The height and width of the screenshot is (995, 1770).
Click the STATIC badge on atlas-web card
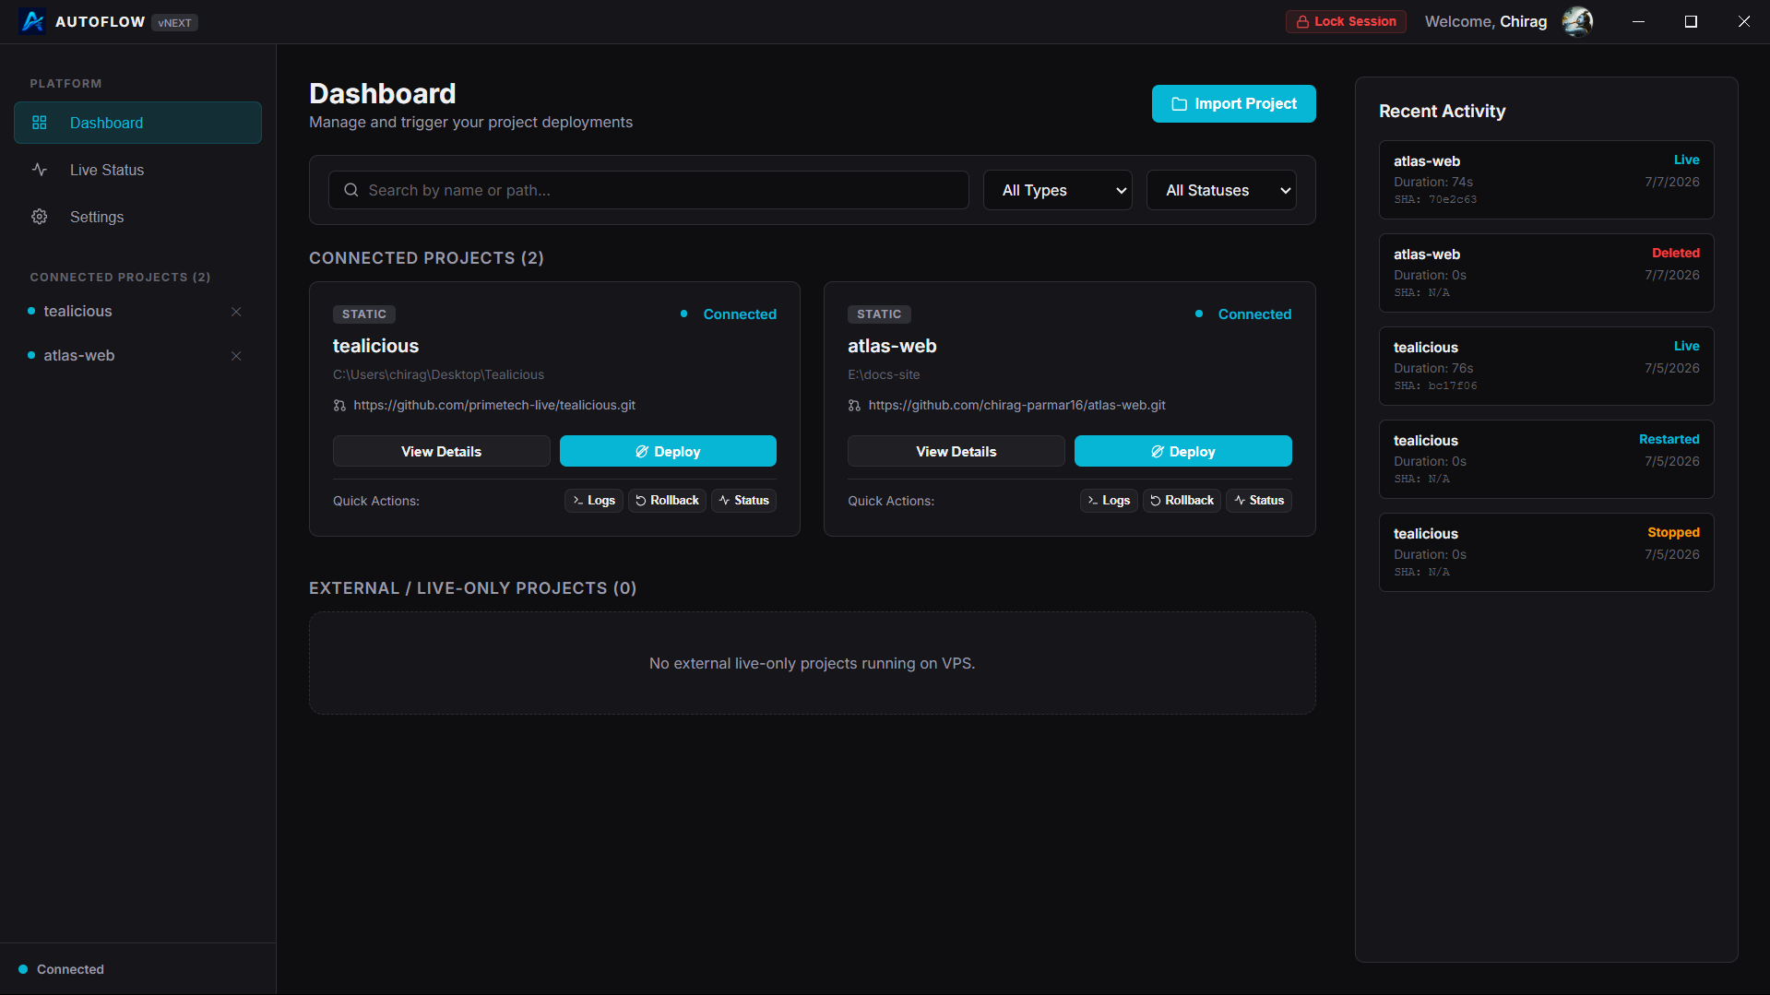[x=879, y=314]
